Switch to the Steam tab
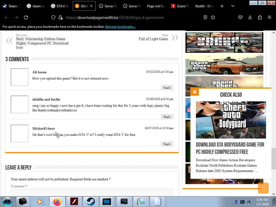Image resolution: width=276 pixels, height=207 pixels. click(12, 6)
